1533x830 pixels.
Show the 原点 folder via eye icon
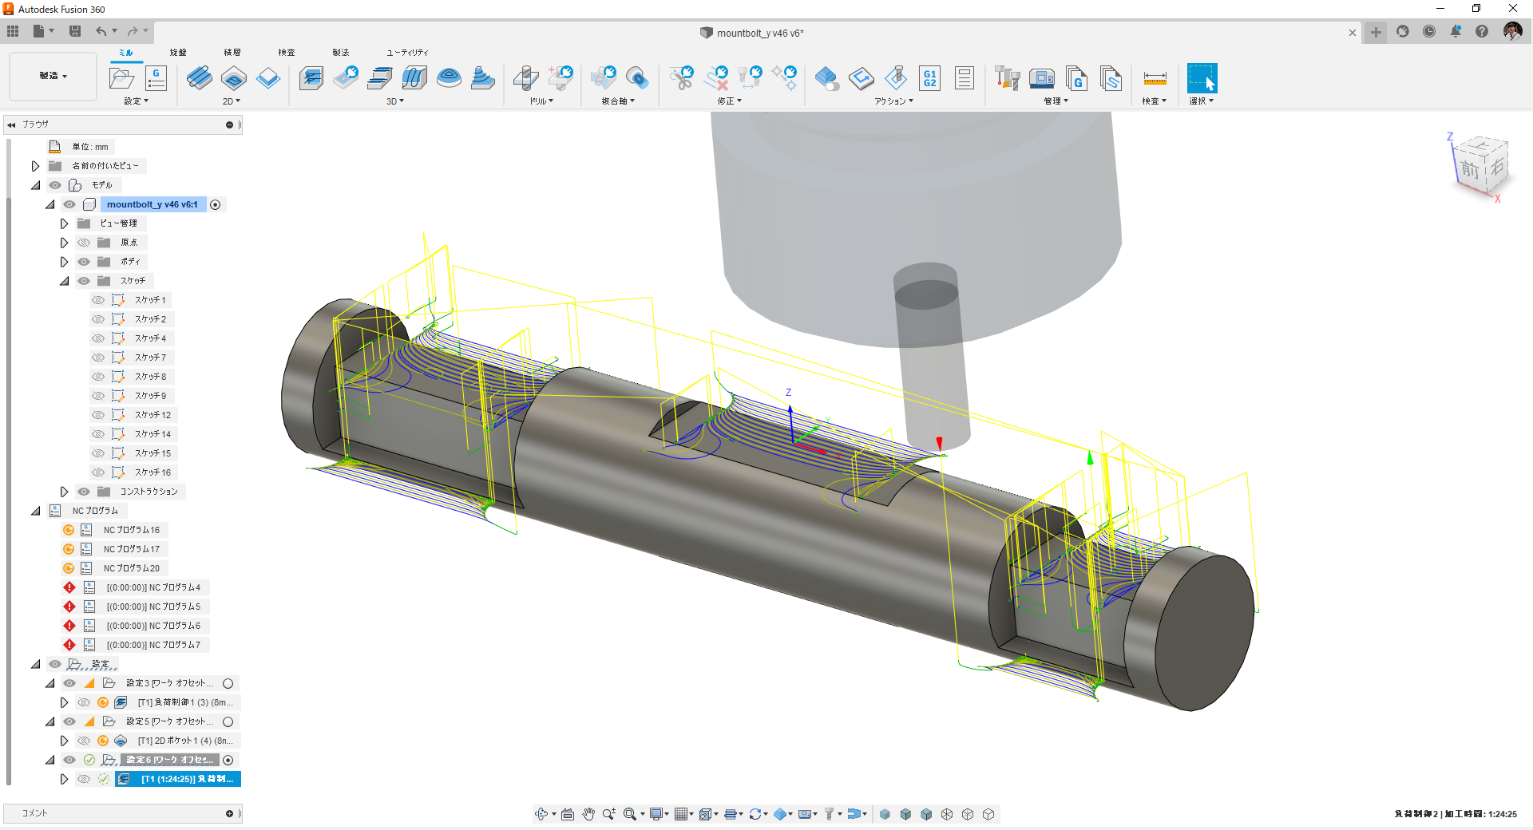84,243
